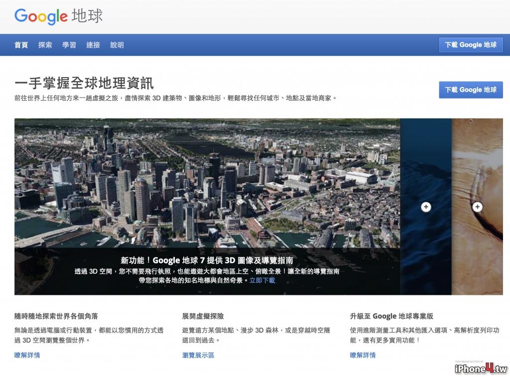Open the 首頁 nav tab
The width and height of the screenshot is (510, 377).
[x=21, y=45]
